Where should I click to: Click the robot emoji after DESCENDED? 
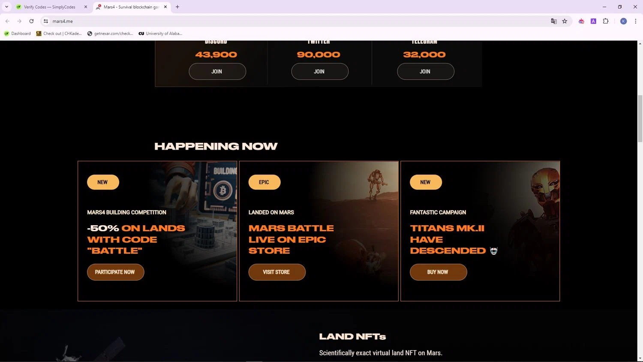tap(494, 251)
